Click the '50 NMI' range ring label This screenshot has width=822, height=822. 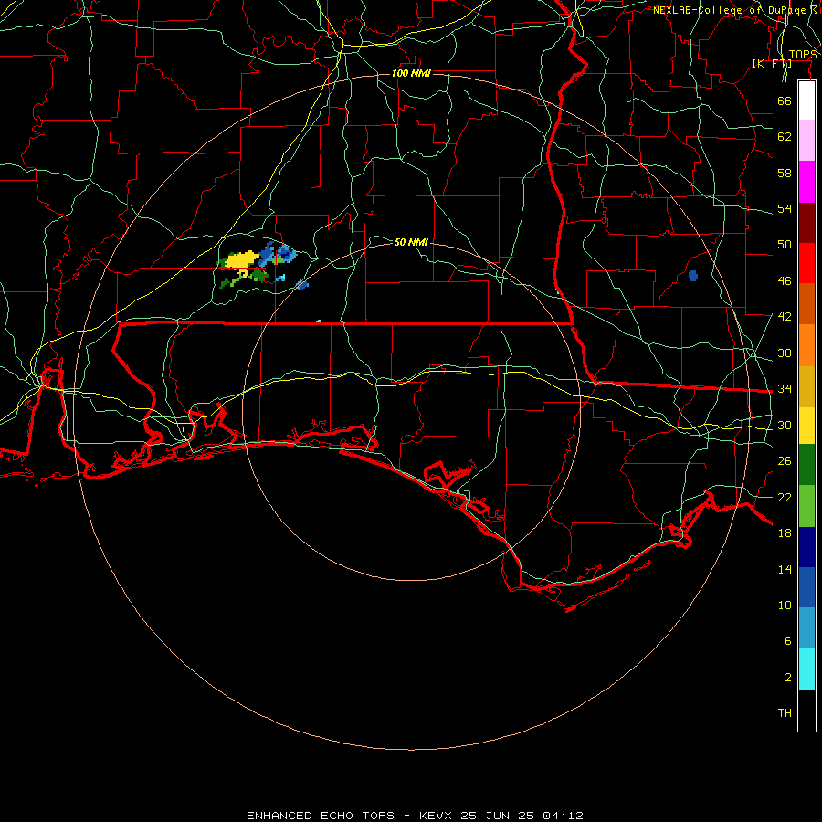click(411, 242)
